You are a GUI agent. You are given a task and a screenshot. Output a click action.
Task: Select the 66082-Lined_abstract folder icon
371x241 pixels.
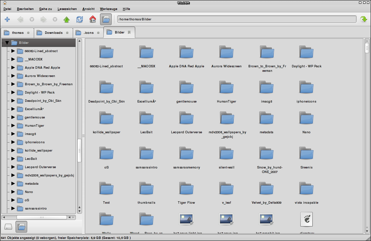coord(106,52)
